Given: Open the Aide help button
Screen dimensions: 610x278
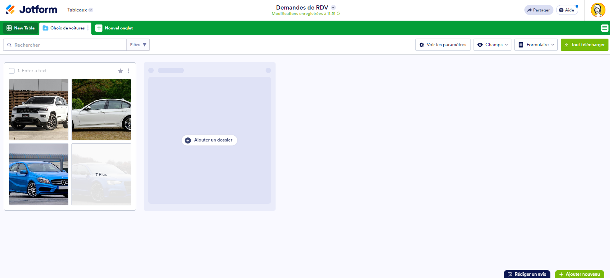Looking at the screenshot, I should tap(567, 10).
